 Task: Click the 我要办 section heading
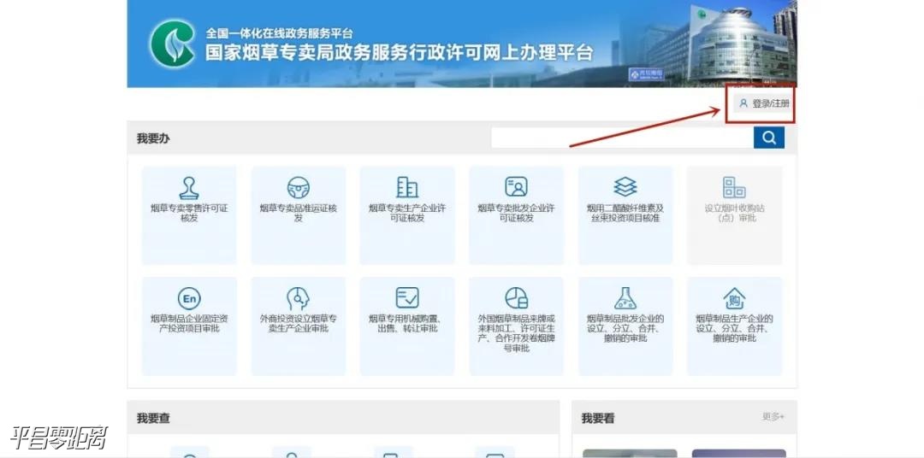153,138
